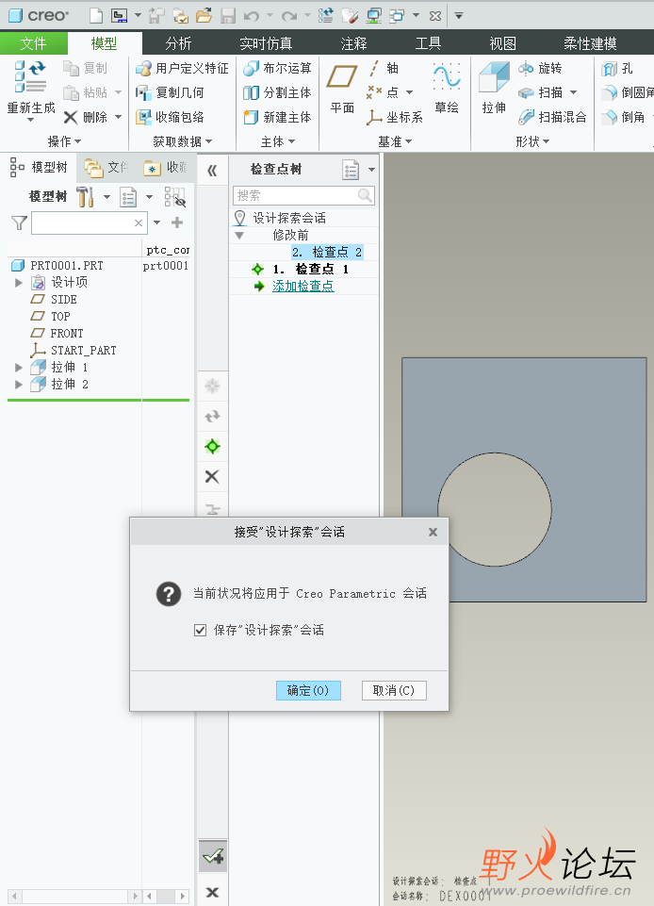Click the Undo arrow icon
This screenshot has width=654, height=906.
tap(252, 16)
